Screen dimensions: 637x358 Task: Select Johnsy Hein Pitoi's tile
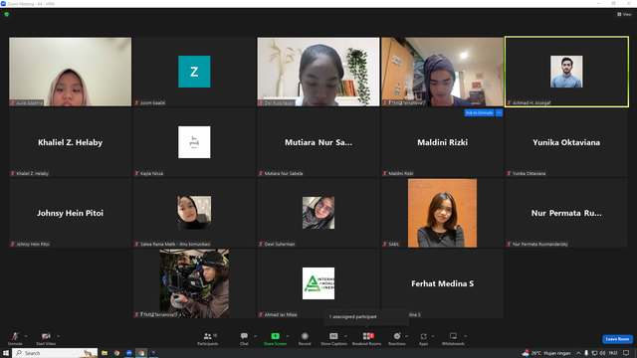(x=71, y=213)
